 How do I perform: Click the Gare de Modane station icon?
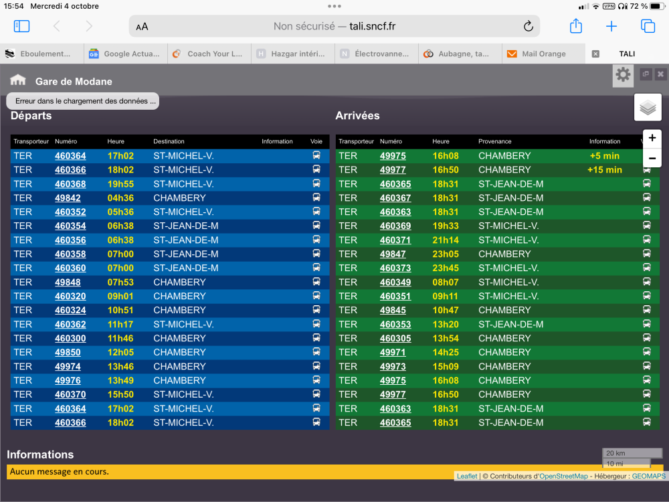tap(18, 81)
